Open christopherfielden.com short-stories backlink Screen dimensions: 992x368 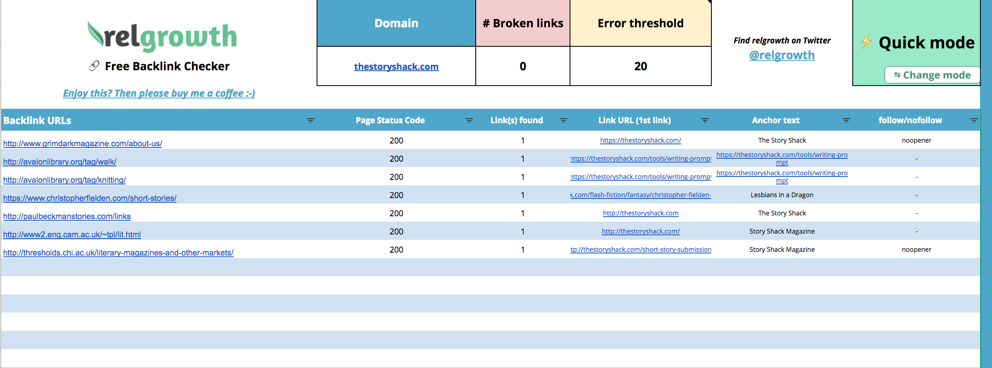90,198
